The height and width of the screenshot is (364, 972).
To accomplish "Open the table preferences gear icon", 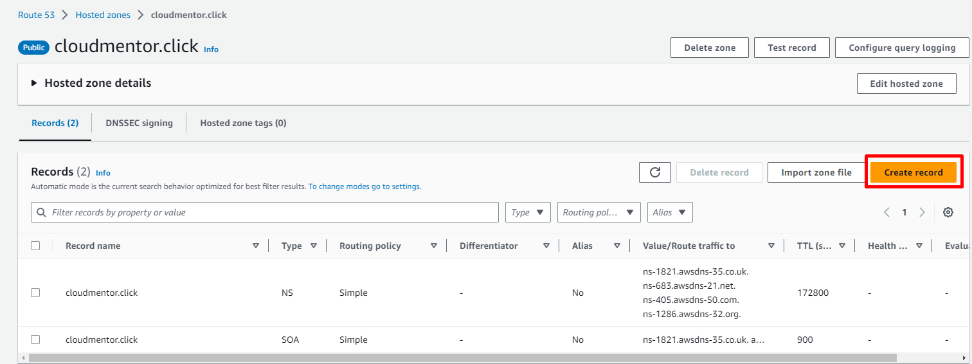I will tap(948, 212).
